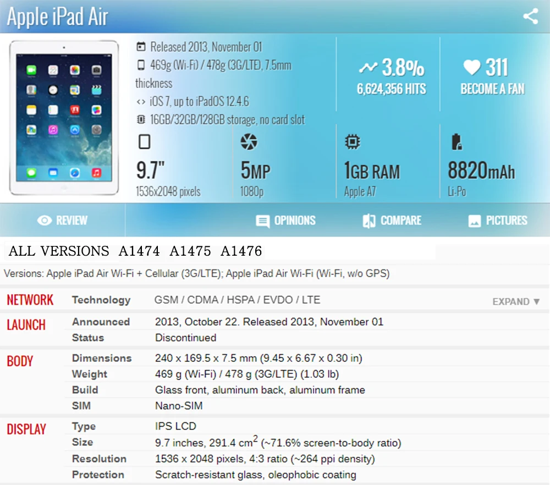
Task: Click the 3.8% popularity value
Action: (x=403, y=67)
